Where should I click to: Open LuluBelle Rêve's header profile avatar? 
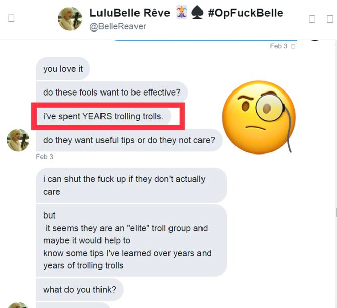70,19
